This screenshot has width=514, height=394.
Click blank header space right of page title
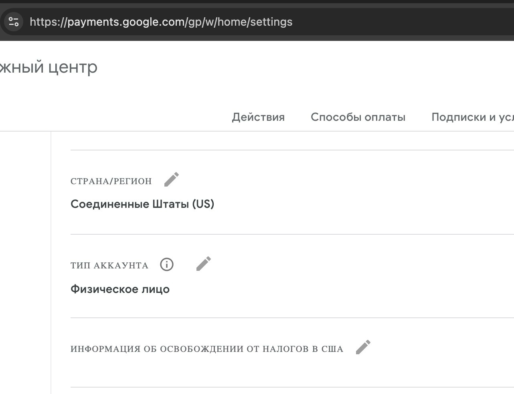305,67
